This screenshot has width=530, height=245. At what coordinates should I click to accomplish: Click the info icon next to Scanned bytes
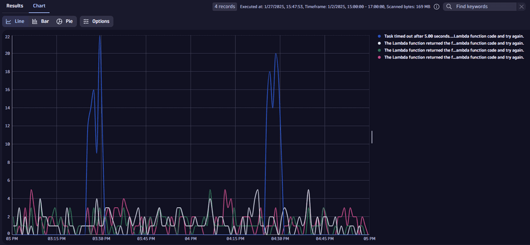click(436, 7)
